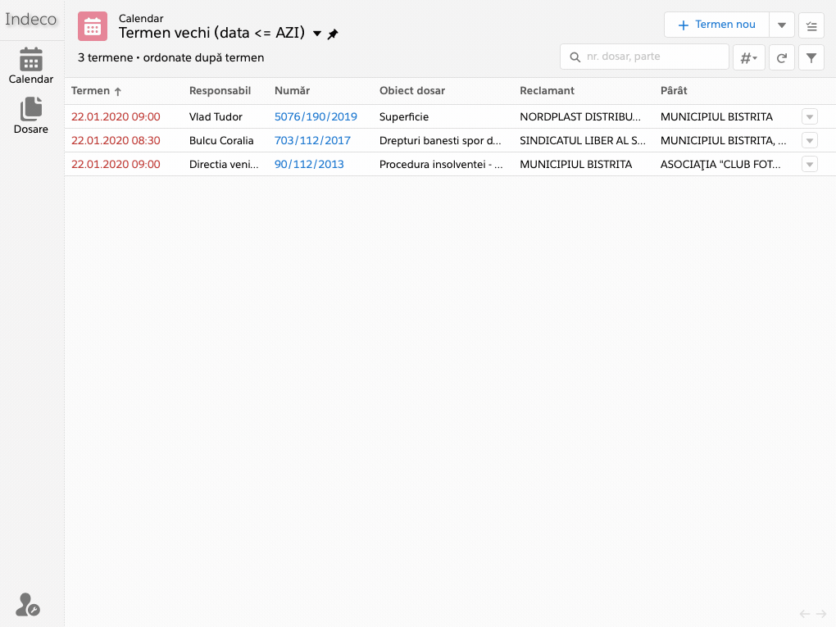Sort by Responsabil column header
This screenshot has height=627, width=836.
(220, 91)
